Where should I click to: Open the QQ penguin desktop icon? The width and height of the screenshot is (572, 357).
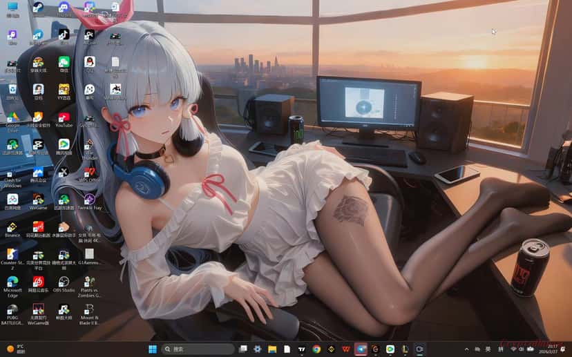(89, 64)
